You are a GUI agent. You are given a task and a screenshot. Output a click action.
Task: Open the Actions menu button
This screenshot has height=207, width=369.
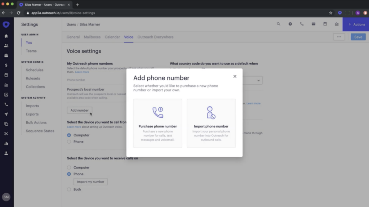pyautogui.click(x=356, y=24)
